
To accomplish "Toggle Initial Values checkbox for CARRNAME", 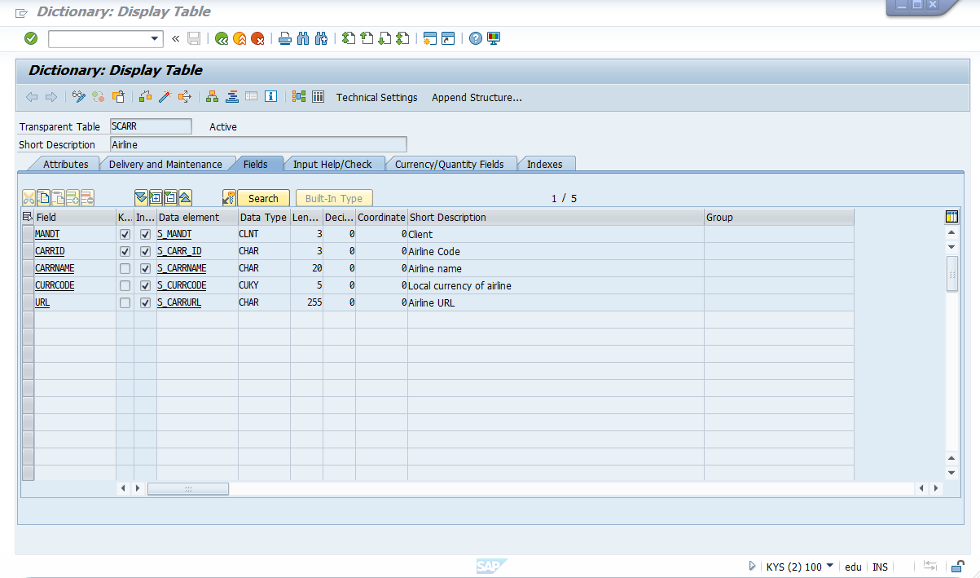I will tap(145, 268).
